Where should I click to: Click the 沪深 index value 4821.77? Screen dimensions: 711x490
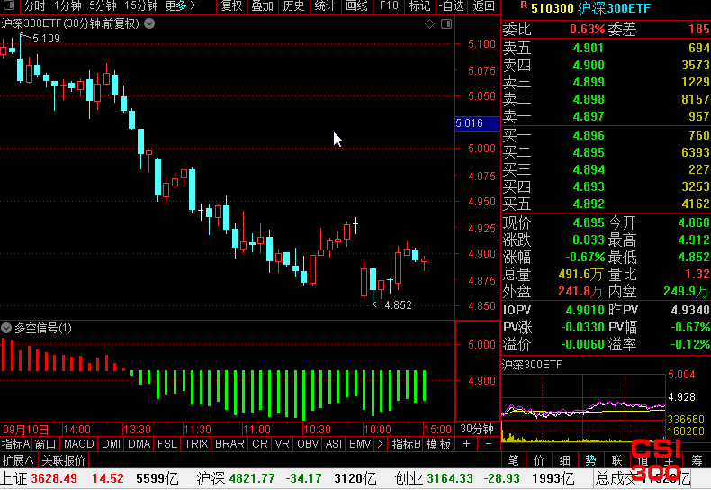[252, 478]
